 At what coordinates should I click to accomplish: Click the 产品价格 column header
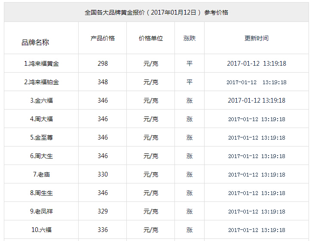pyautogui.click(x=103, y=38)
